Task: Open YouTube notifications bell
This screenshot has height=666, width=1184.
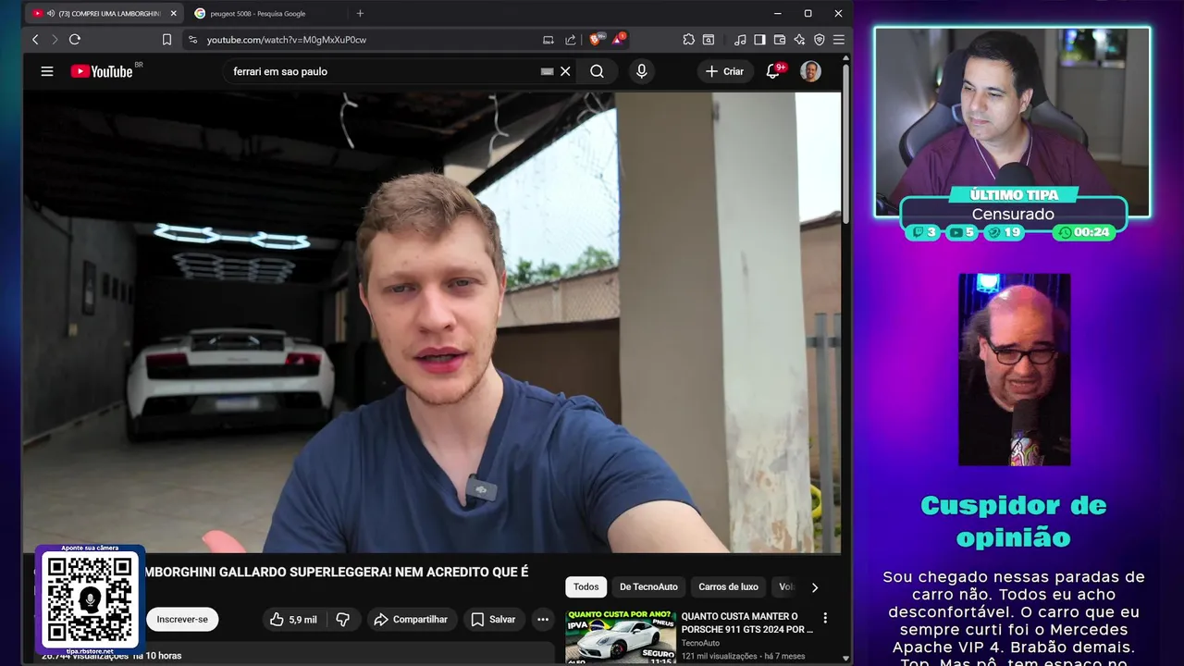Action: [x=773, y=71]
